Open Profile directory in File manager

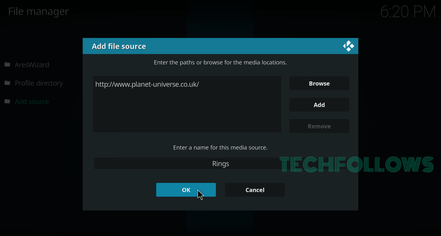[39, 83]
